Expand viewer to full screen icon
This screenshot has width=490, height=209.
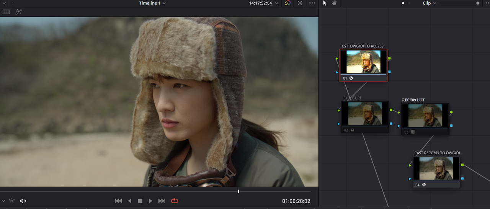click(300, 3)
